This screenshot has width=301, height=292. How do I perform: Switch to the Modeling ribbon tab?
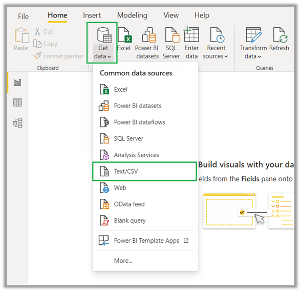point(132,15)
